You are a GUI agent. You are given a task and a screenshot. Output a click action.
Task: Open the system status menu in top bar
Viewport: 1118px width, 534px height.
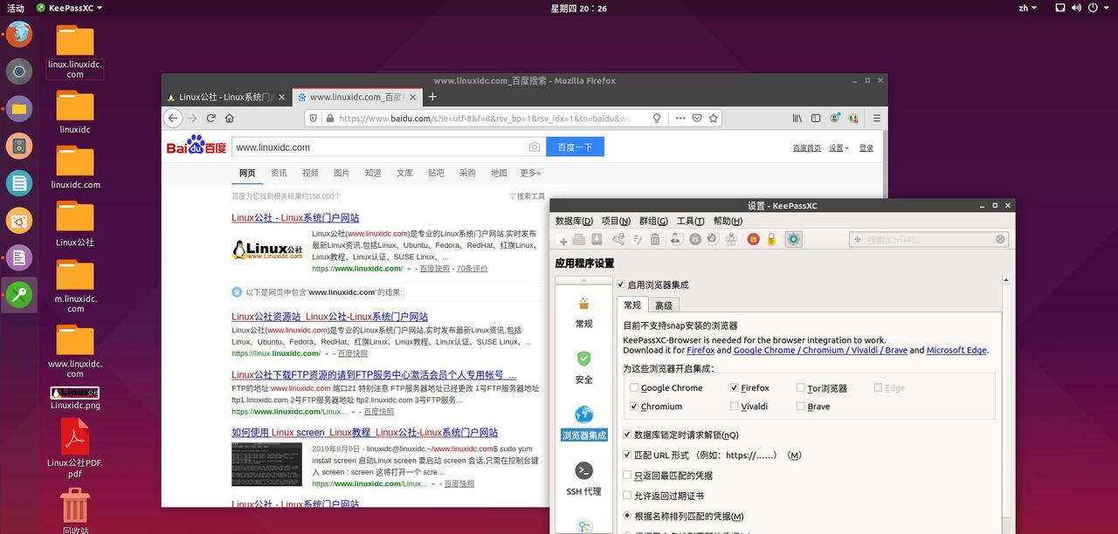coord(1084,8)
